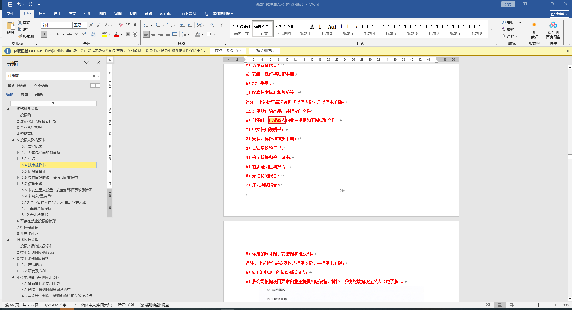This screenshot has width=572, height=310.
Task: Switch to the 布局 ribbon tab
Action: 72,14
